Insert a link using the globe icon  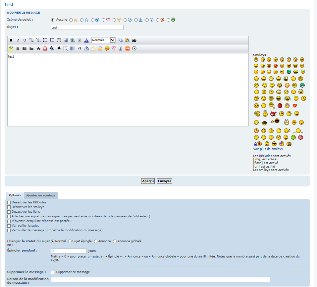coord(72,40)
